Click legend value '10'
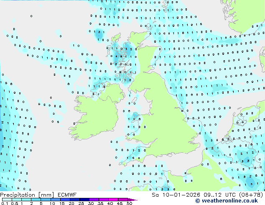265x205 pixels. point(52,203)
